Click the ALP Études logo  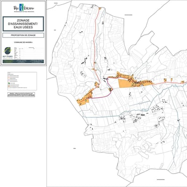click(7, 53)
